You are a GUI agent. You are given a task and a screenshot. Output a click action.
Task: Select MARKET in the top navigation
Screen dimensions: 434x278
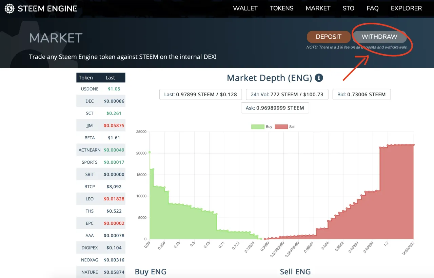click(x=318, y=8)
